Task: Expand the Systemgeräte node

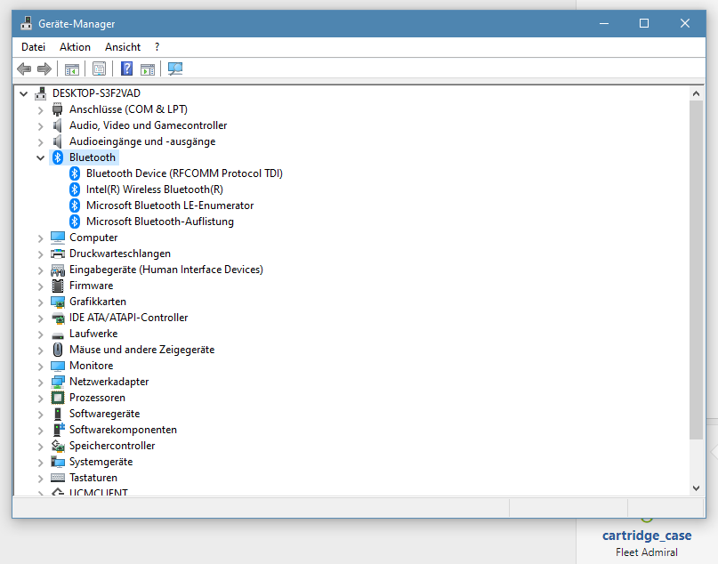Action: pos(40,461)
